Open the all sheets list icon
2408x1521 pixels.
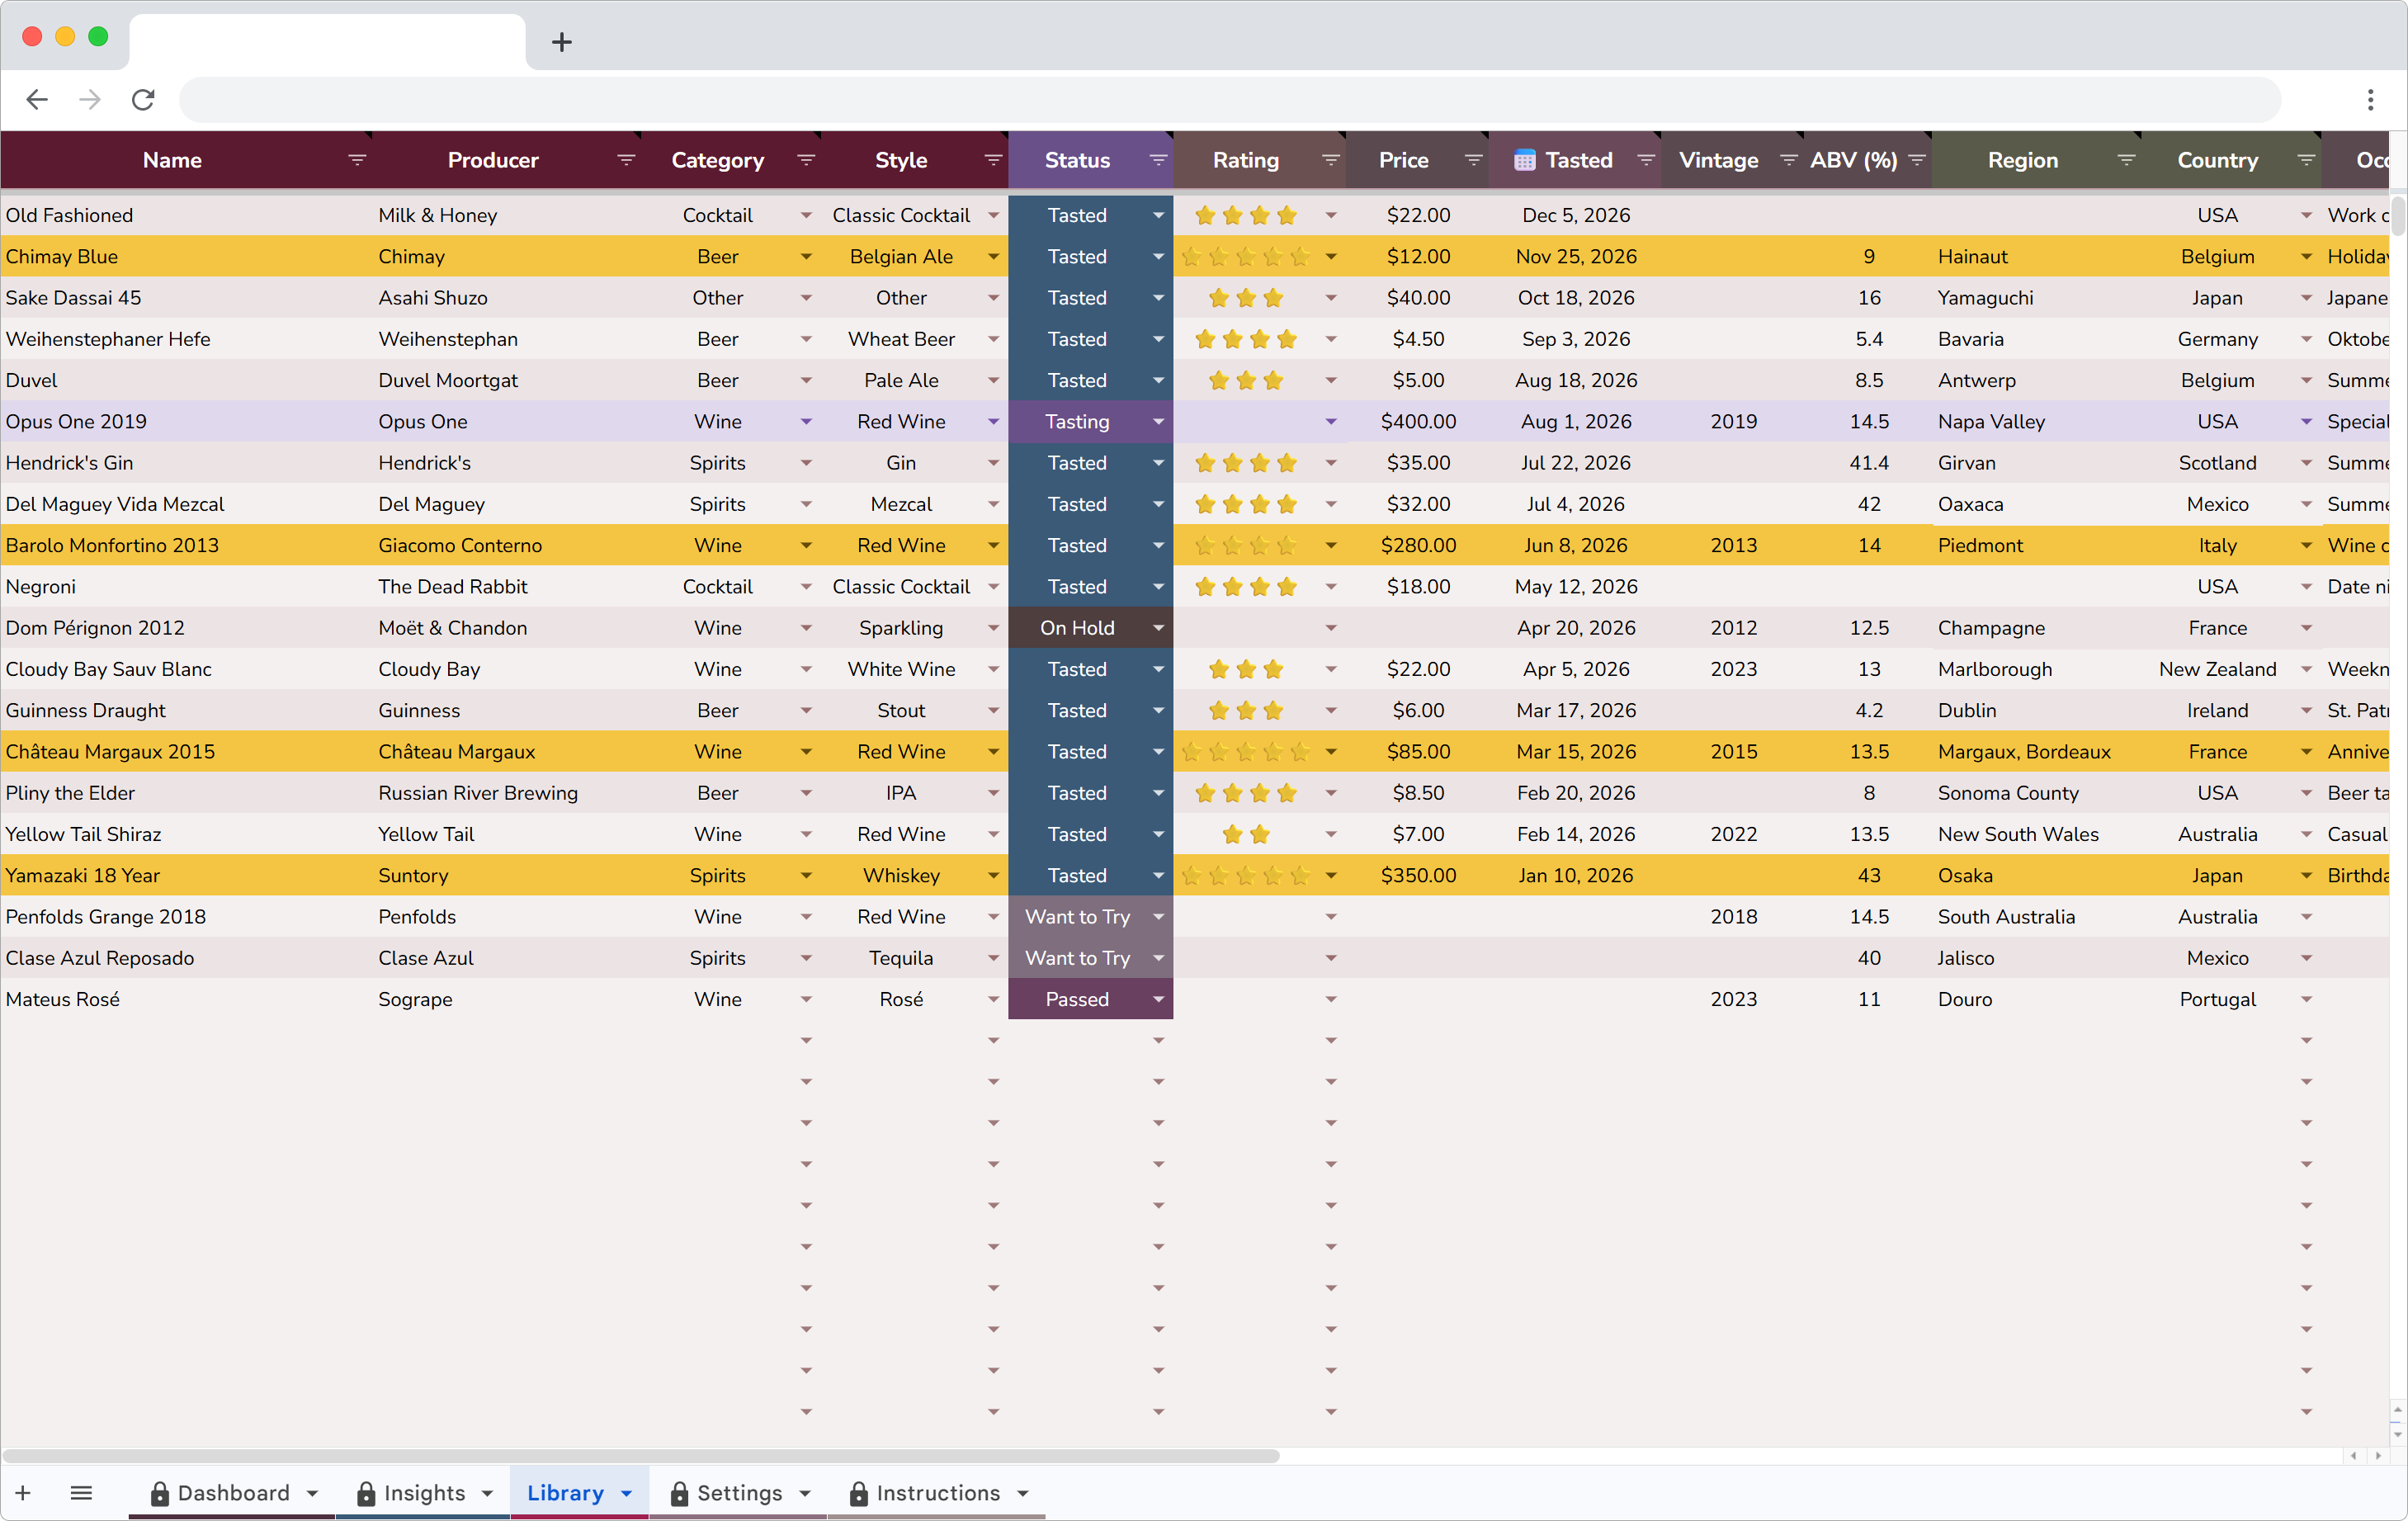(x=82, y=1493)
